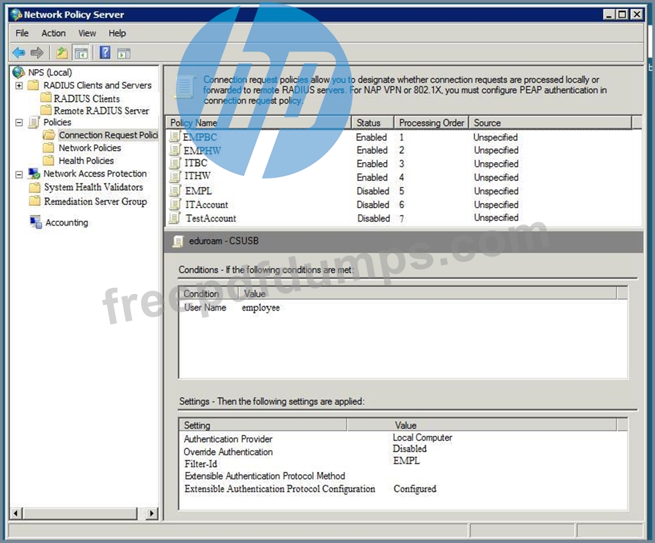This screenshot has height=543, width=655.
Task: Click the Enabled status in the EMPBC row
Action: (x=371, y=137)
